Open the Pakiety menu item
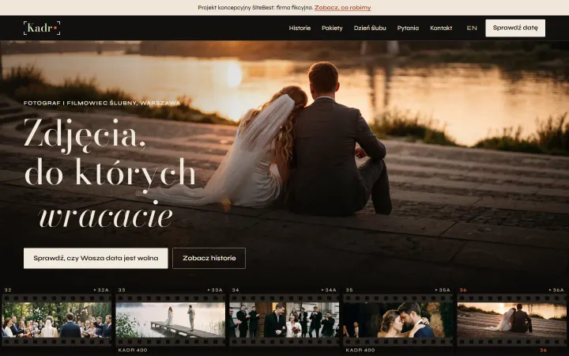The width and height of the screenshot is (569, 356). (x=332, y=28)
